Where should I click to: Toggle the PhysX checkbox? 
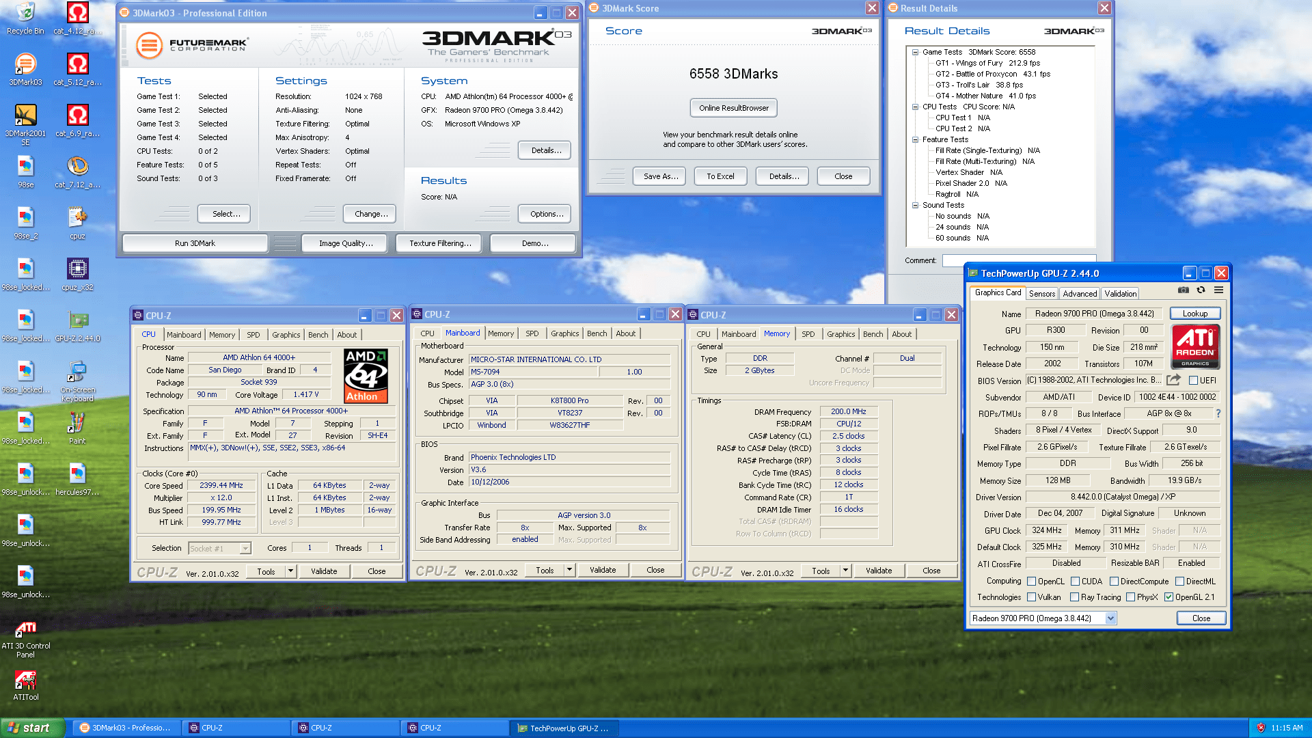click(1131, 597)
